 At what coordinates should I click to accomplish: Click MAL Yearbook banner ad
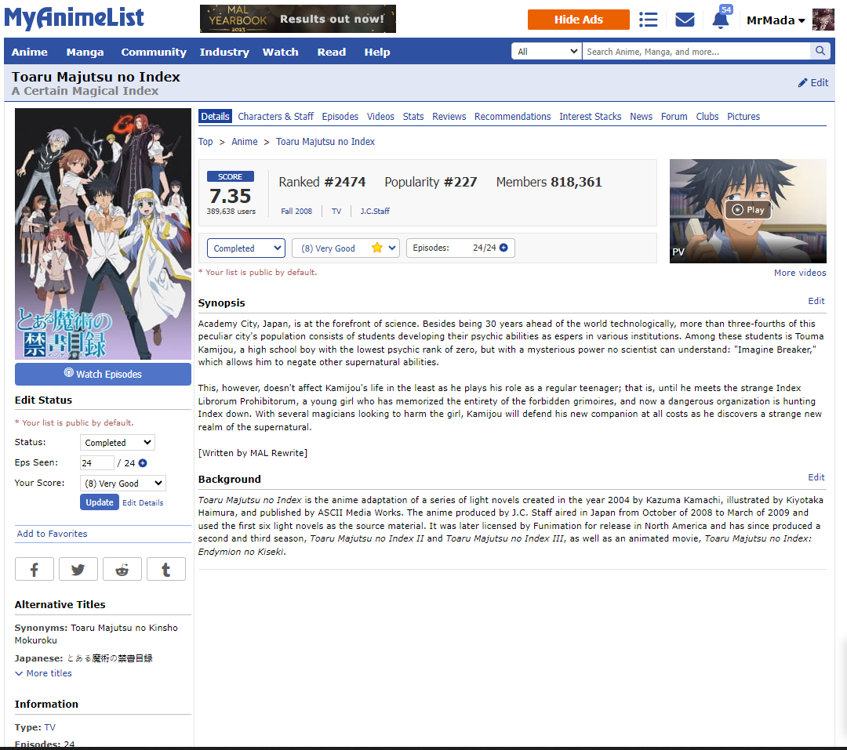pos(298,19)
